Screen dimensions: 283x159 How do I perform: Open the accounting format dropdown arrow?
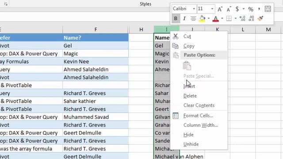pos(244,9)
